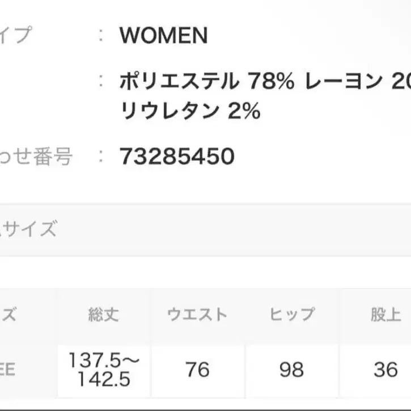This screenshot has height=411, width=411.
Task: Click the WOMEN type value
Action: (163, 36)
